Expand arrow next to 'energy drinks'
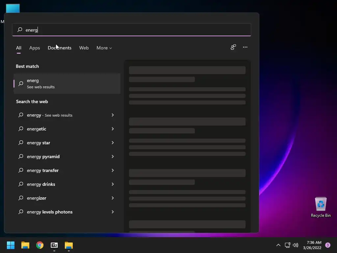 [x=113, y=184]
